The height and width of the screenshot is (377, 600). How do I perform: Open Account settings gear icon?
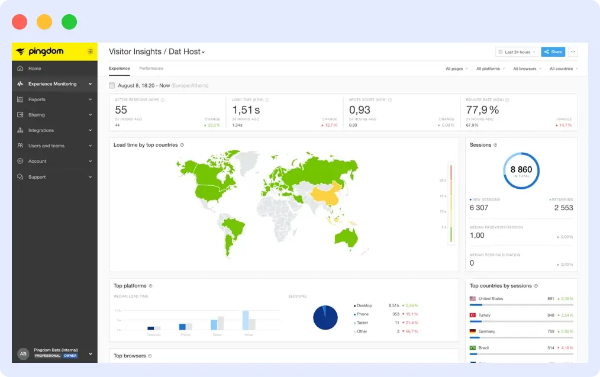click(x=20, y=161)
